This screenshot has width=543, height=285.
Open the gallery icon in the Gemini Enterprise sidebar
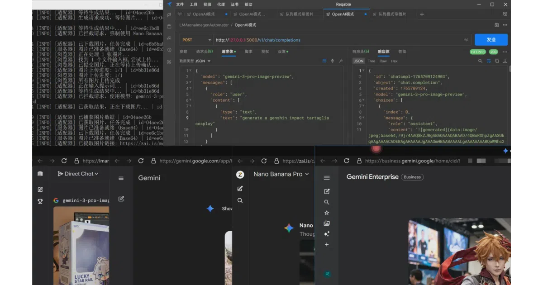click(327, 223)
